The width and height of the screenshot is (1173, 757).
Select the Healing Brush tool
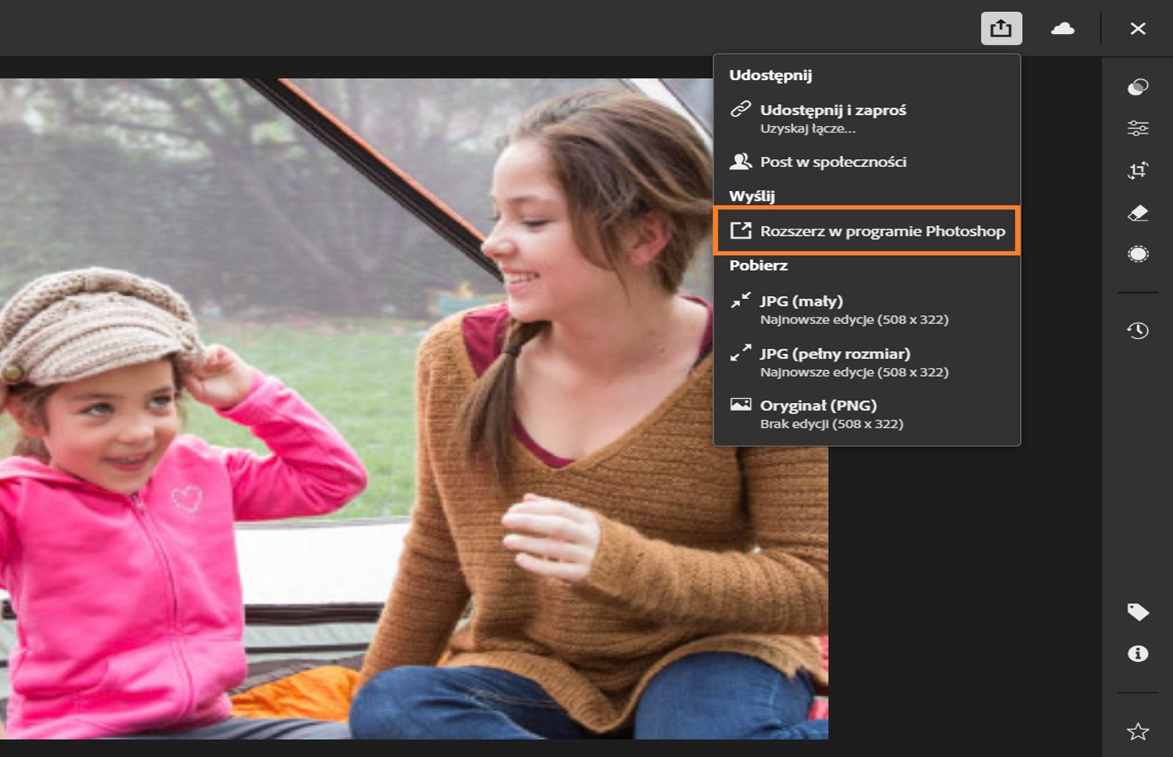coord(1139,213)
